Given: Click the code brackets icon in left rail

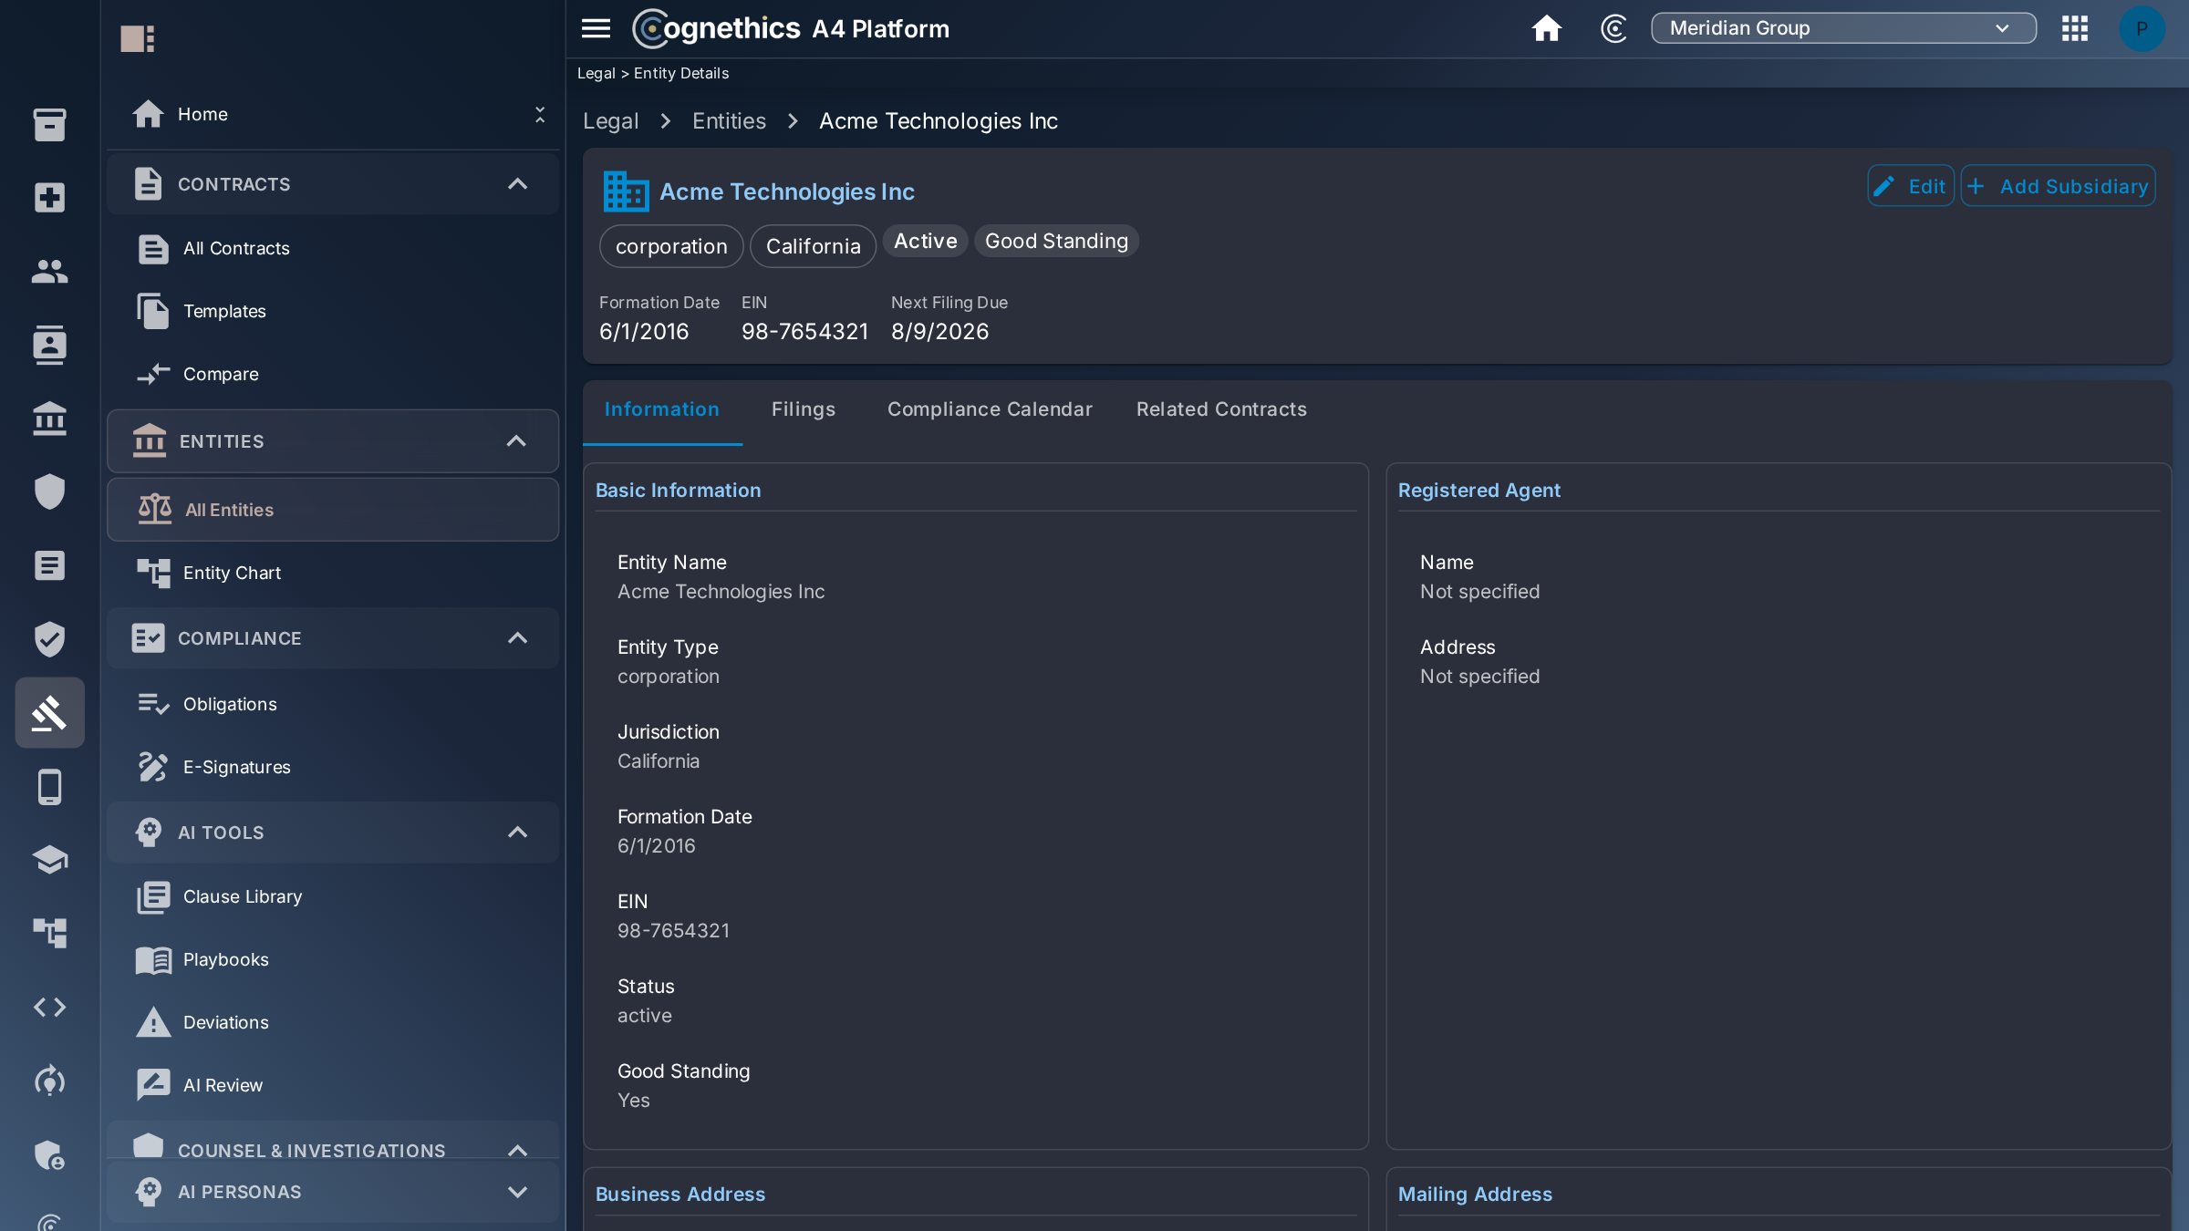Looking at the screenshot, I should point(49,1008).
